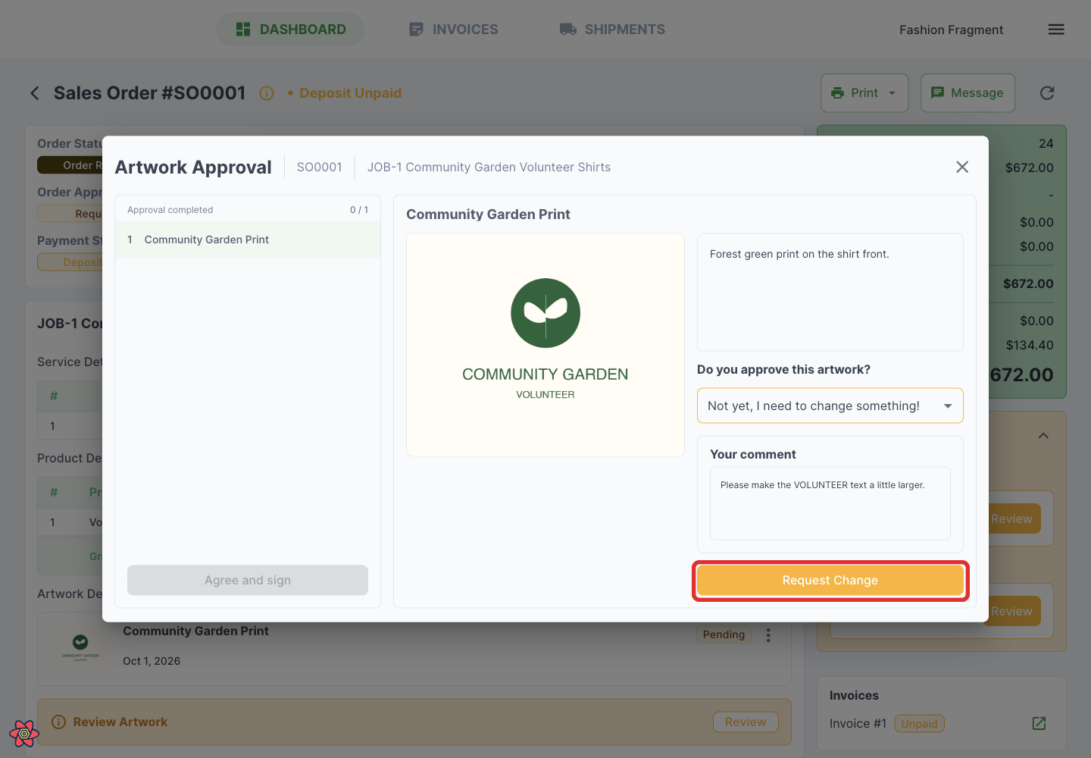Screen dimensions: 1091x758
Task: Switch to the Shipments tab
Action: [x=612, y=30]
